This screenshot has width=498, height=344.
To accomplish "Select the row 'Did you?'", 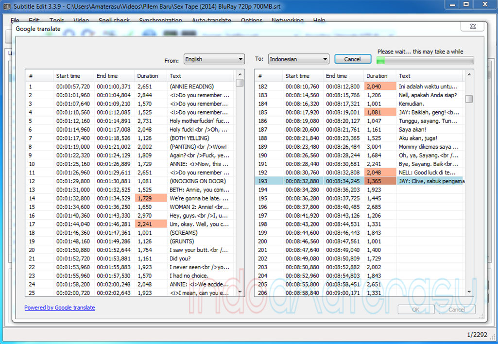I will pos(131,258).
